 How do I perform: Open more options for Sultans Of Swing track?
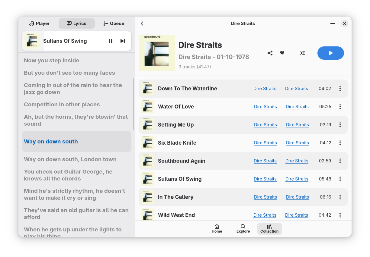click(x=340, y=179)
